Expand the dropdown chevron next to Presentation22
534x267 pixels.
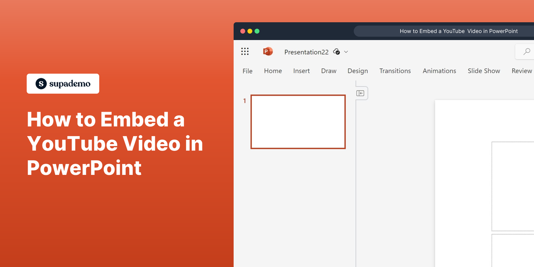pyautogui.click(x=346, y=52)
